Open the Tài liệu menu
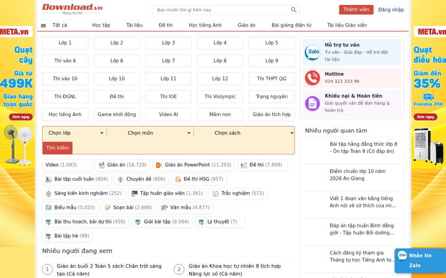The width and height of the screenshot is (446, 278). [x=134, y=25]
